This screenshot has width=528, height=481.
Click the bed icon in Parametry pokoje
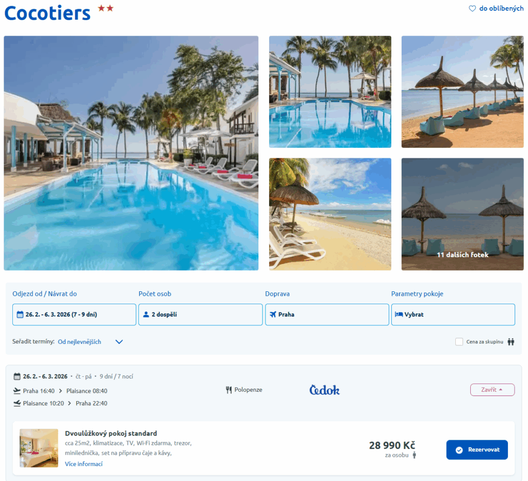tap(399, 314)
